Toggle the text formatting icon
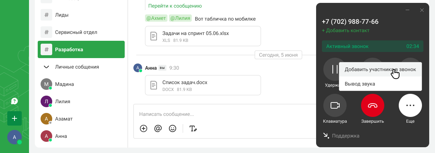This screenshot has height=153, width=435. 193,128
